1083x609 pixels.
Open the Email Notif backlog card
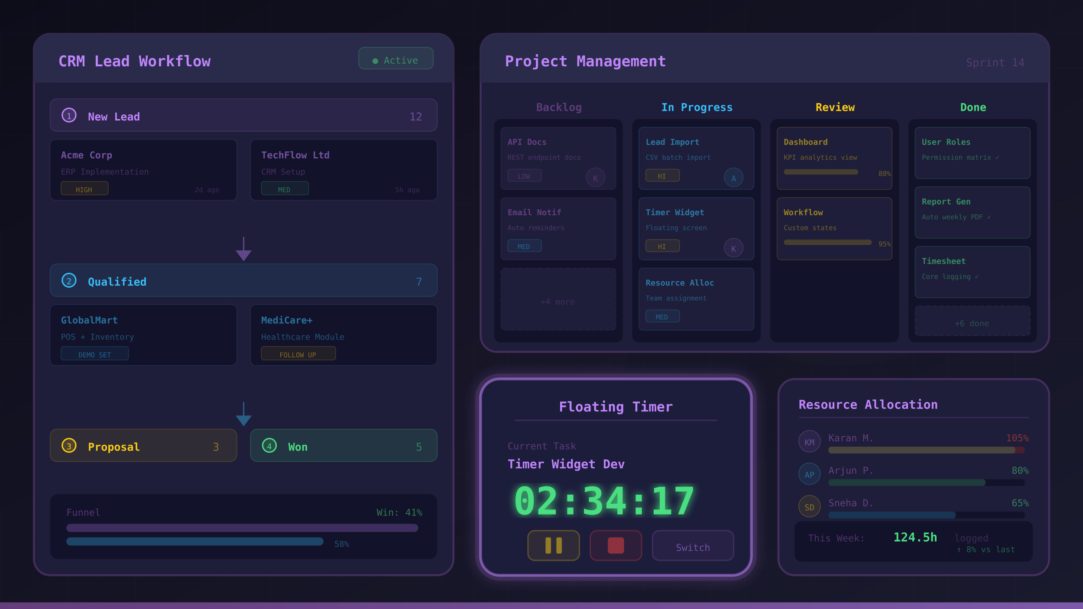[x=558, y=229]
